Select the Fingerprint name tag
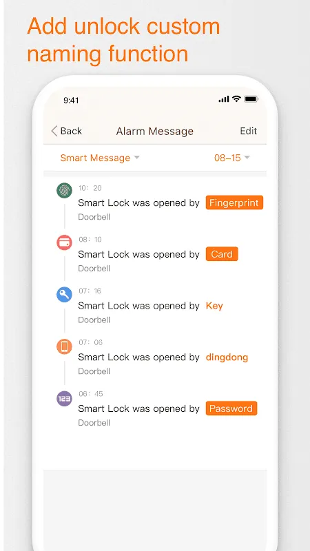 pos(234,202)
